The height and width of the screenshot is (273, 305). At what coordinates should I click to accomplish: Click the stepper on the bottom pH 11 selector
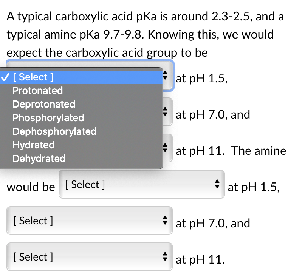coord(165,257)
